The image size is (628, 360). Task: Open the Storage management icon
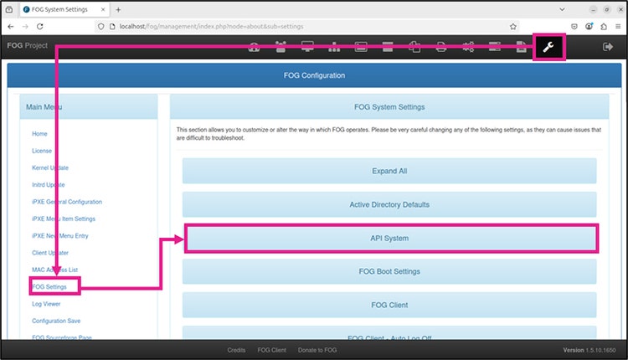pyautogui.click(x=388, y=47)
